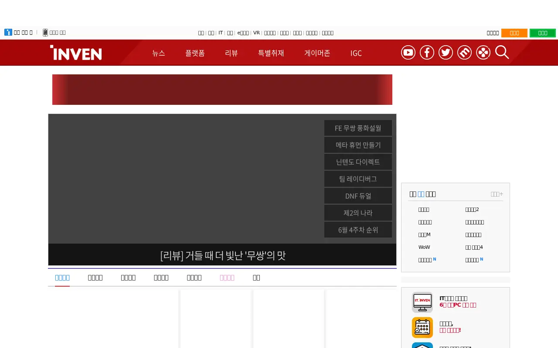The height and width of the screenshot is (348, 558).
Task: Select the '제2의 나라' slide button
Action: 358,213
